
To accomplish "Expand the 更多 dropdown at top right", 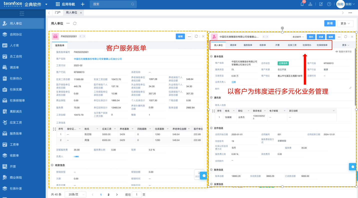I will tap(345, 23).
